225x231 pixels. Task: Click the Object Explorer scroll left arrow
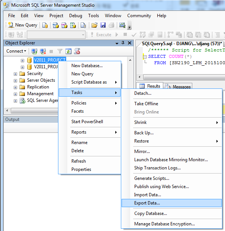pyautogui.click(x=7, y=110)
